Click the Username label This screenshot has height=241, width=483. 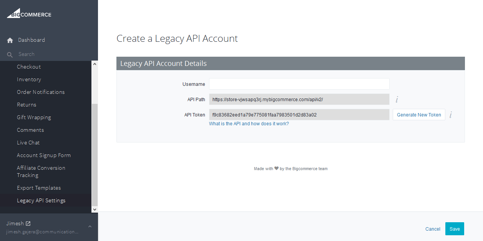tap(194, 84)
